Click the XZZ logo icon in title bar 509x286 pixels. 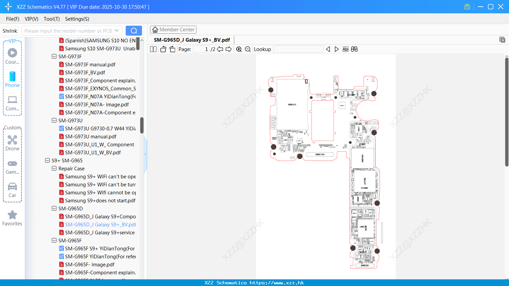click(x=8, y=7)
